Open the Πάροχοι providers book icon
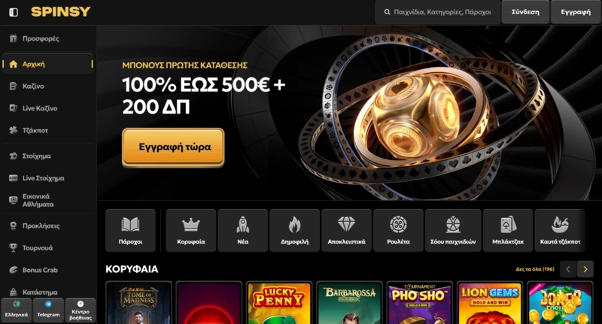This screenshot has height=324, width=602. (130, 230)
